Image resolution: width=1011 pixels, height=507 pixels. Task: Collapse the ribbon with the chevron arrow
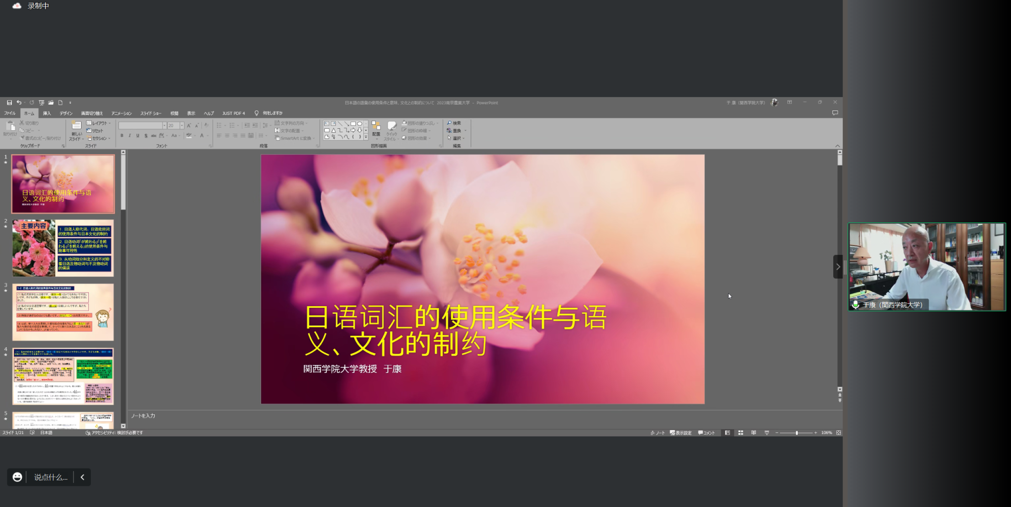[x=837, y=145]
